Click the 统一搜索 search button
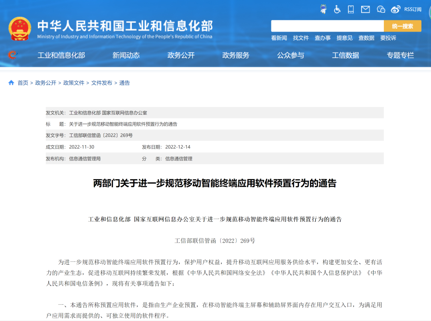 point(403,26)
